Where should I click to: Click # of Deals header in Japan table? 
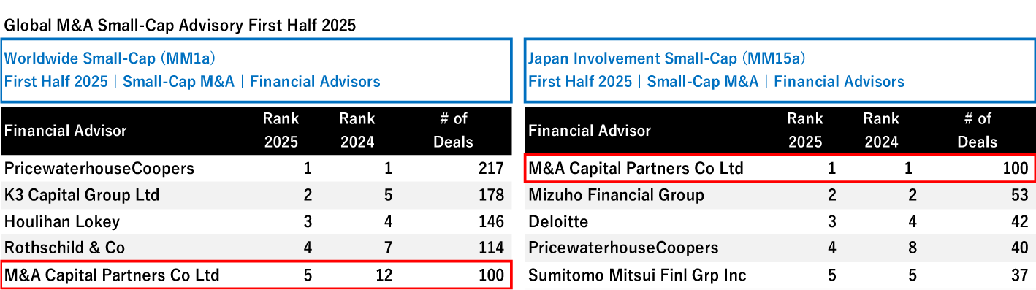(978, 130)
